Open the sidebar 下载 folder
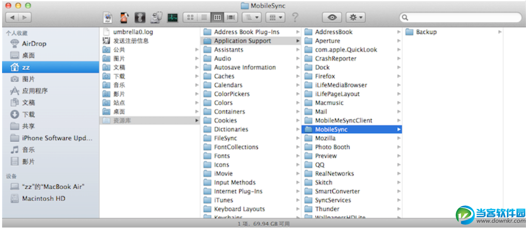The height and width of the screenshot is (228, 526). (x=51, y=115)
